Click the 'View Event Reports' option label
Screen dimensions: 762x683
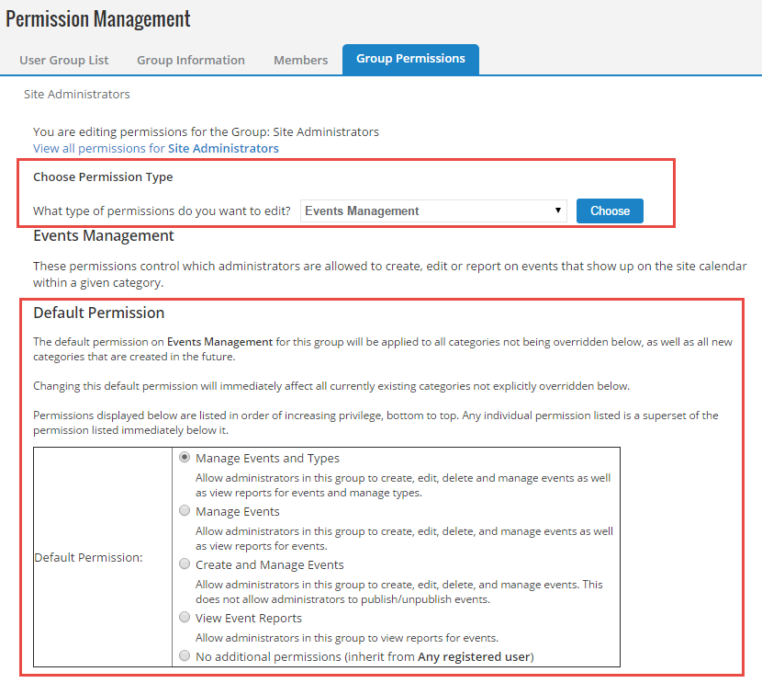pos(248,619)
